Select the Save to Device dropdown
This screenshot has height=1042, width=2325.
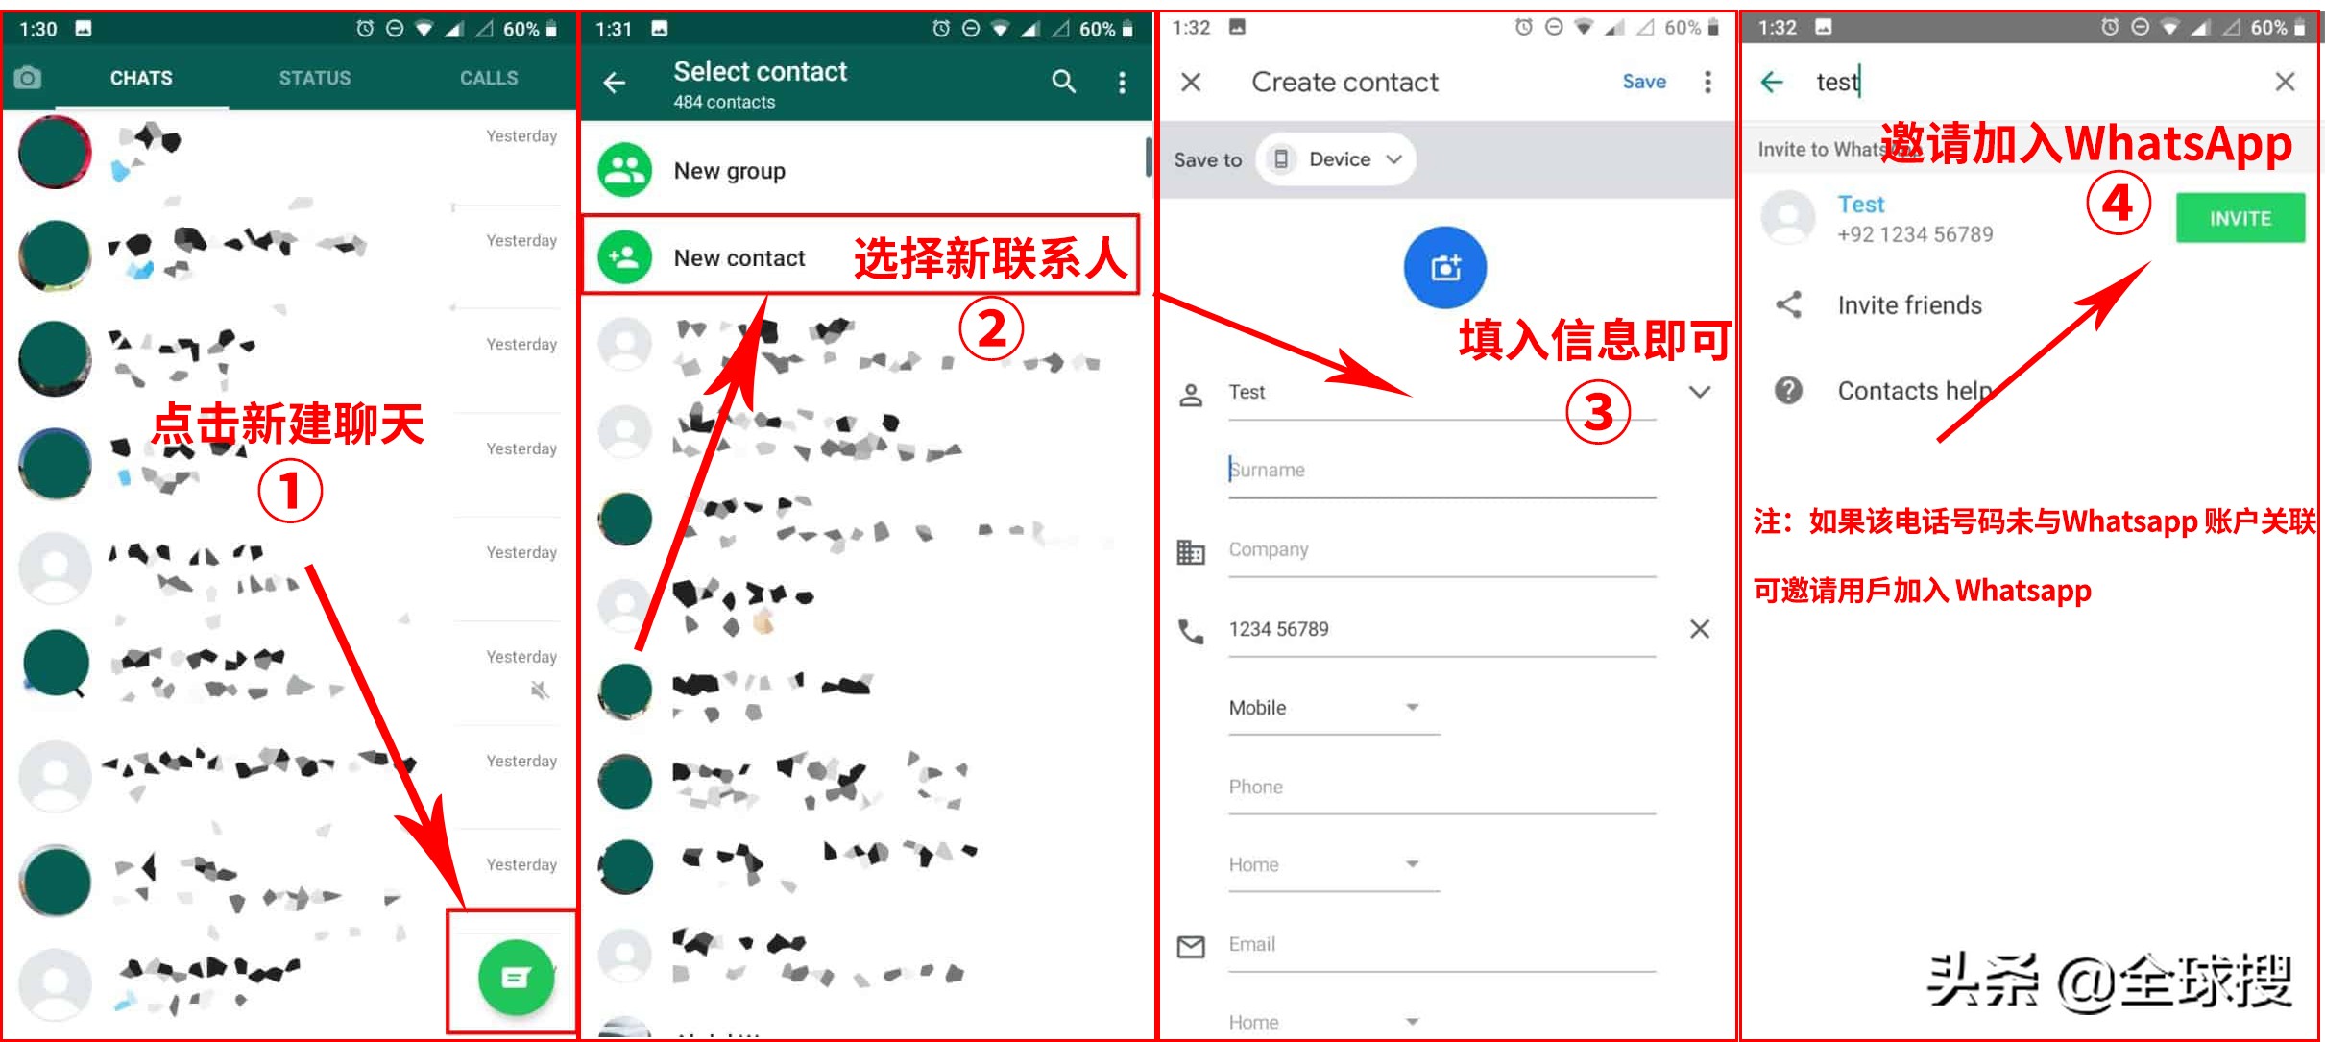1330,158
